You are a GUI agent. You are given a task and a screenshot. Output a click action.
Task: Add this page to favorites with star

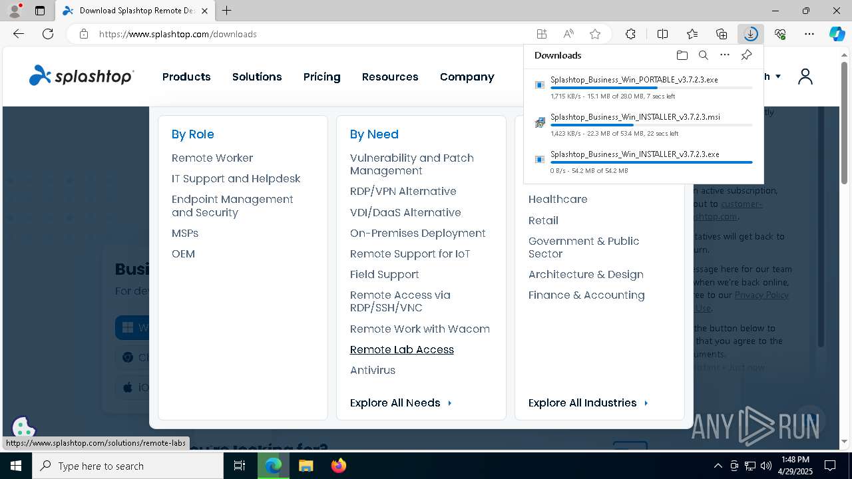(595, 34)
